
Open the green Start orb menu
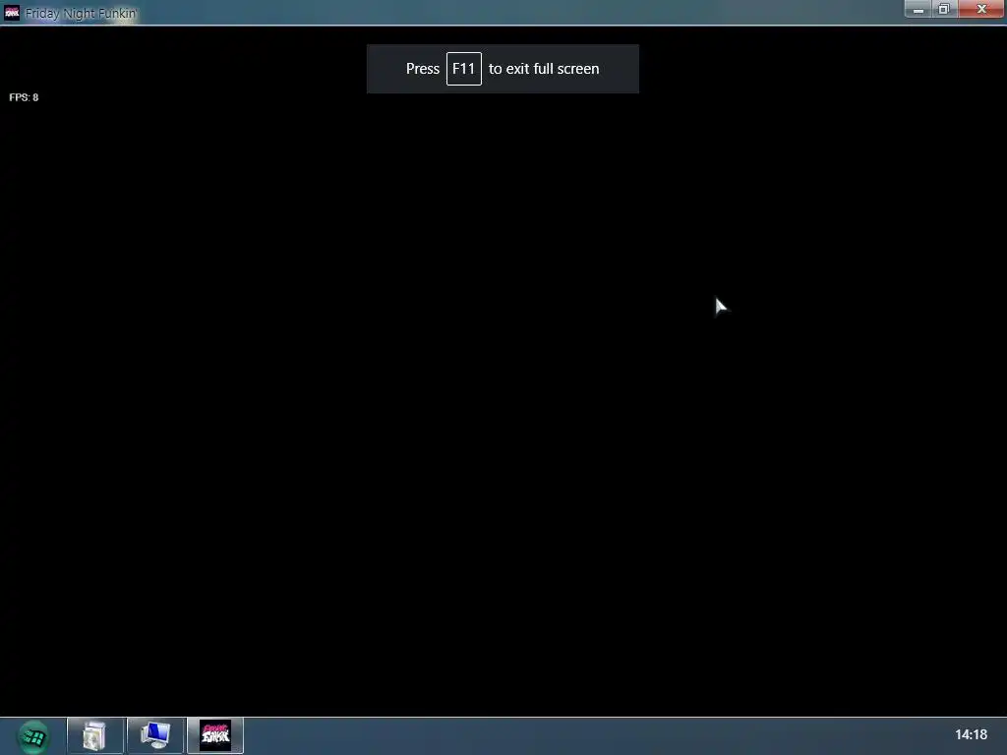click(x=32, y=736)
